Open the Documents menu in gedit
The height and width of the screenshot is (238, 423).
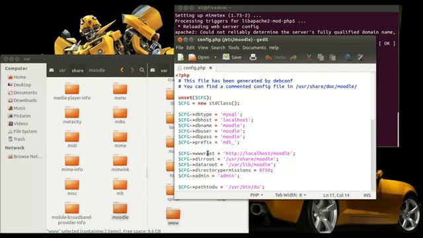[254, 48]
